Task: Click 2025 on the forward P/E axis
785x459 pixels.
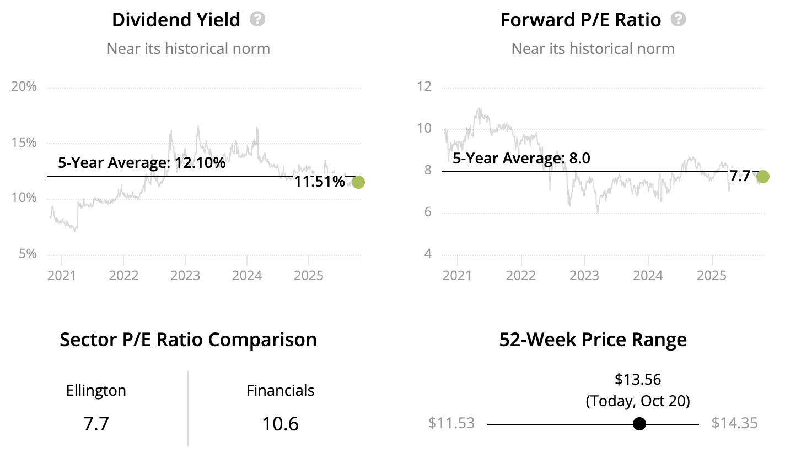Action: pyautogui.click(x=712, y=275)
